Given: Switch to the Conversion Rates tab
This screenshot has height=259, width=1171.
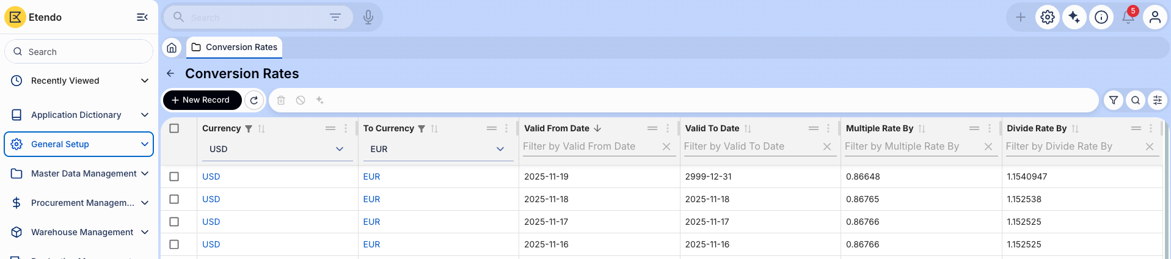Looking at the screenshot, I should [x=235, y=47].
